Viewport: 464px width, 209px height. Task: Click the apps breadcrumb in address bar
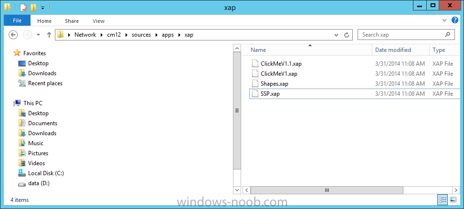point(168,35)
